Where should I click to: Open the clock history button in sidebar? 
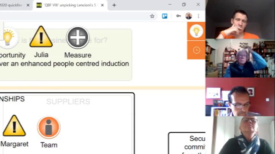click(196, 50)
